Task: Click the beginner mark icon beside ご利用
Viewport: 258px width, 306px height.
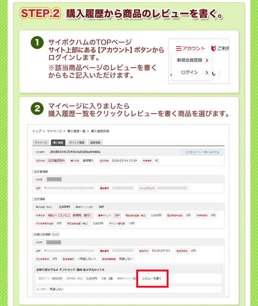Action: click(x=213, y=49)
